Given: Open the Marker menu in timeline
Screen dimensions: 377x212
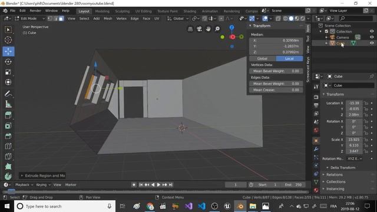Looking at the screenshot, I should (x=71, y=184).
